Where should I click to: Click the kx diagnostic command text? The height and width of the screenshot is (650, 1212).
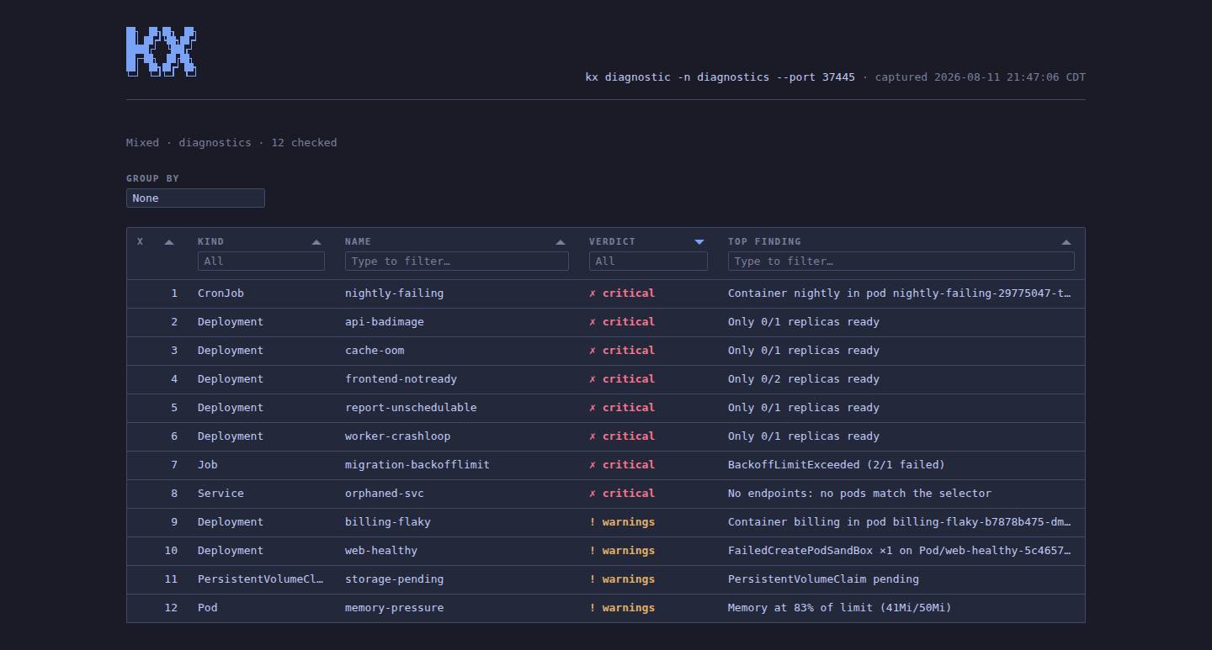(x=720, y=77)
